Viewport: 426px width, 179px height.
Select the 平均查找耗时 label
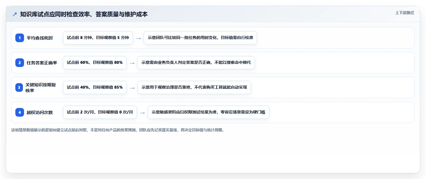pos(40,38)
